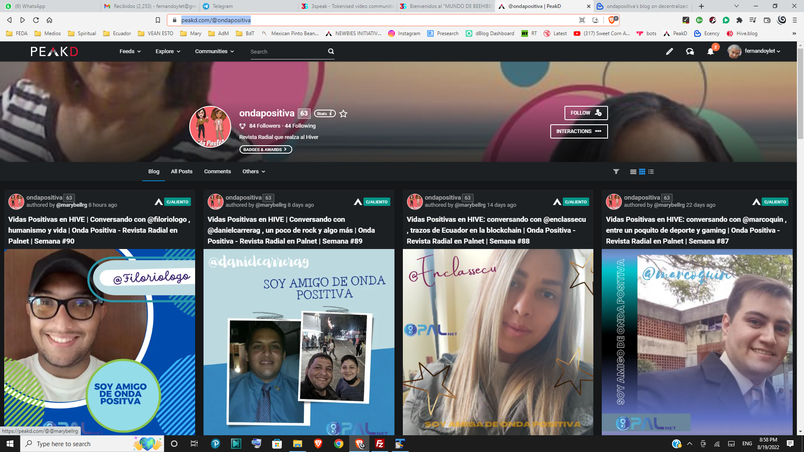Expand Badges & Awards
The width and height of the screenshot is (804, 452).
click(265, 149)
